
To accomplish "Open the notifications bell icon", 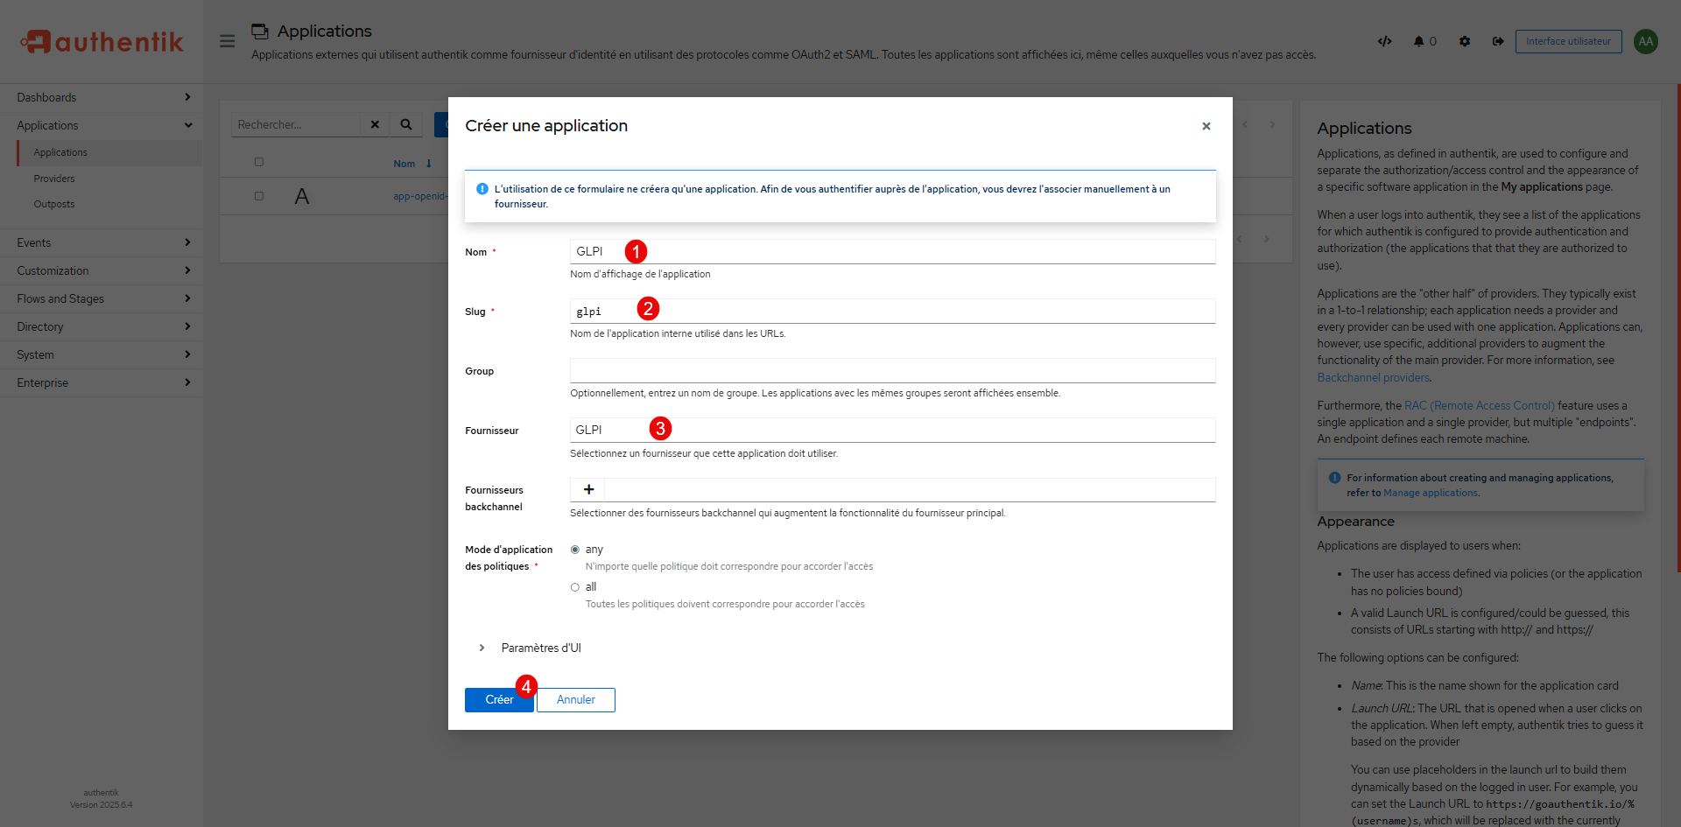I will click(1418, 41).
